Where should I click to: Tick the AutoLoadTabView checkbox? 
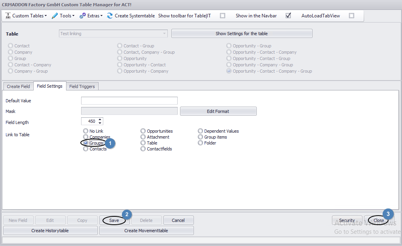[351, 16]
